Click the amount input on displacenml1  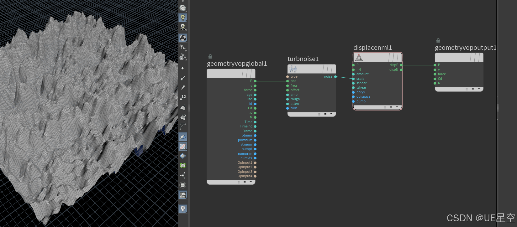(353, 74)
